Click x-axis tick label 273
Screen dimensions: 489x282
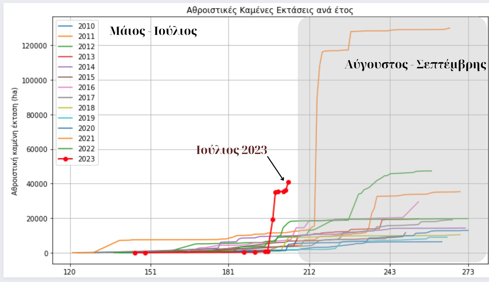tap(468, 272)
